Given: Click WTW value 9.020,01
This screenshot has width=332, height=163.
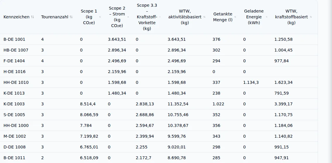Looking at the screenshot, I should 177,147.
